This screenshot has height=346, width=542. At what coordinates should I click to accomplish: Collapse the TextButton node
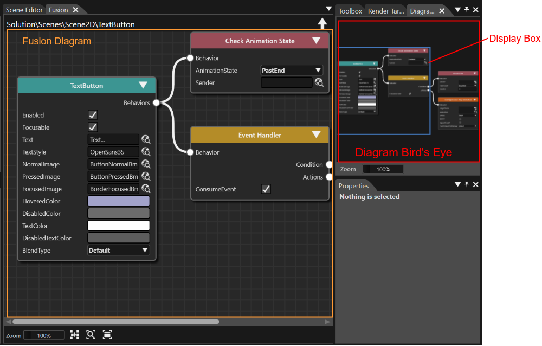(143, 85)
